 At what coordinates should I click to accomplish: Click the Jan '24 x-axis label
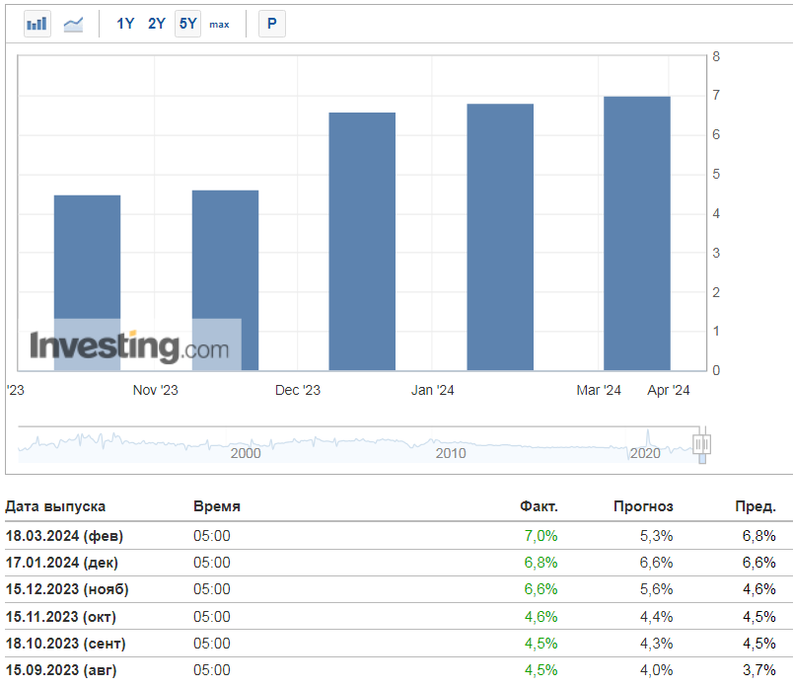[432, 390]
